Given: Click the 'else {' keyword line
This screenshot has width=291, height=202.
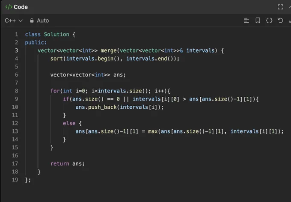Looking at the screenshot, I should point(72,123).
